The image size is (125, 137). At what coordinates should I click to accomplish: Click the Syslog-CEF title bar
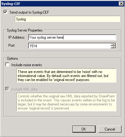pos(60,4)
